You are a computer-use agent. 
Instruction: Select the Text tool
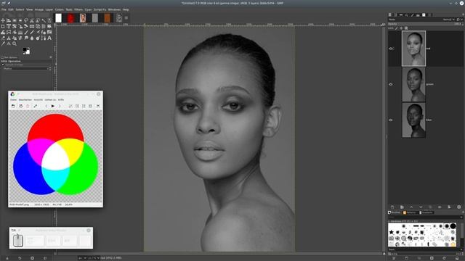(x=49, y=38)
